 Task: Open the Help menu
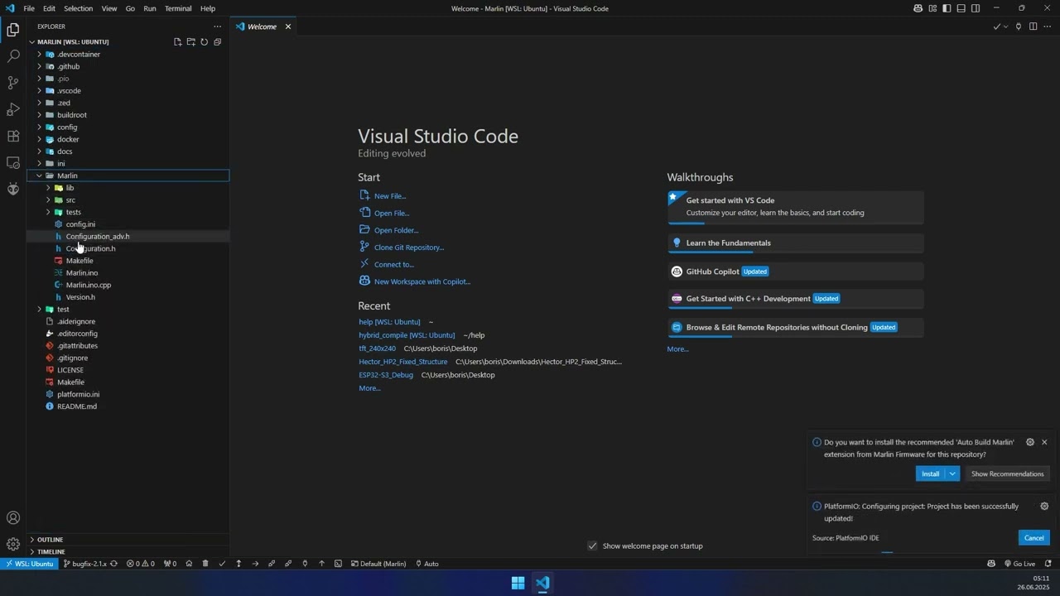pos(208,8)
